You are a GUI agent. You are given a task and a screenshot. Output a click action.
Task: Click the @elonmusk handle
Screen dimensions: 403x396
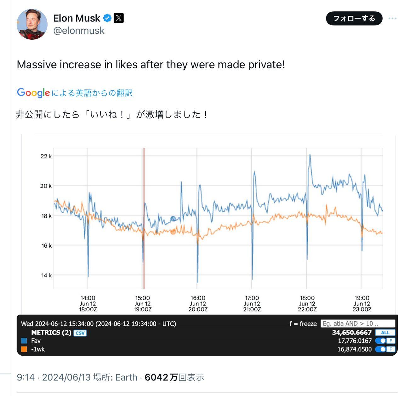79,31
